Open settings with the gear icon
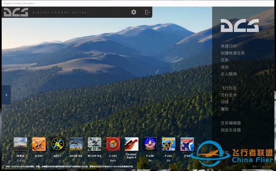Image resolution: width=276 pixels, height=171 pixels. [134, 12]
